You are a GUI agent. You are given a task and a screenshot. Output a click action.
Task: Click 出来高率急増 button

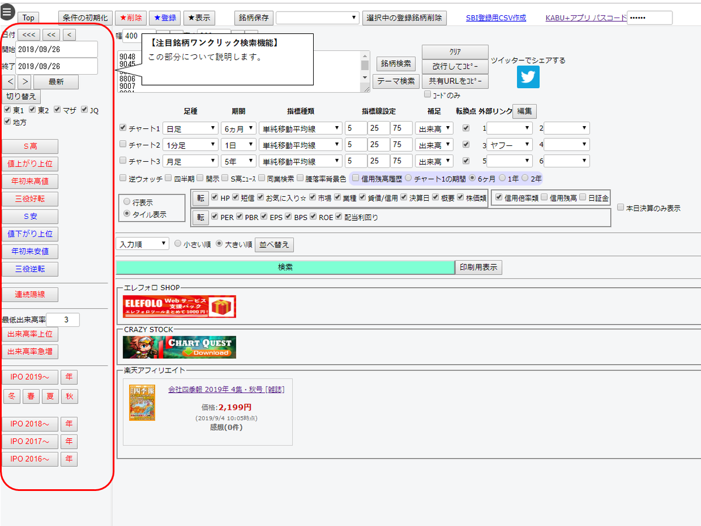click(x=30, y=351)
